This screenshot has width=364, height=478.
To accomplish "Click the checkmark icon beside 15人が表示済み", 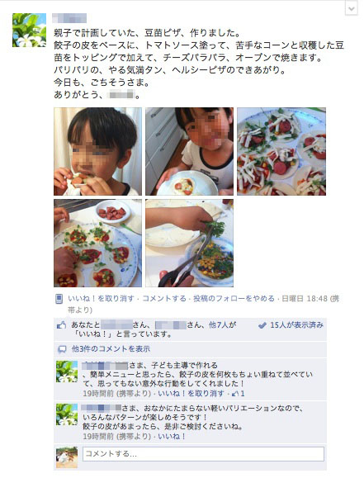I will 262,325.
